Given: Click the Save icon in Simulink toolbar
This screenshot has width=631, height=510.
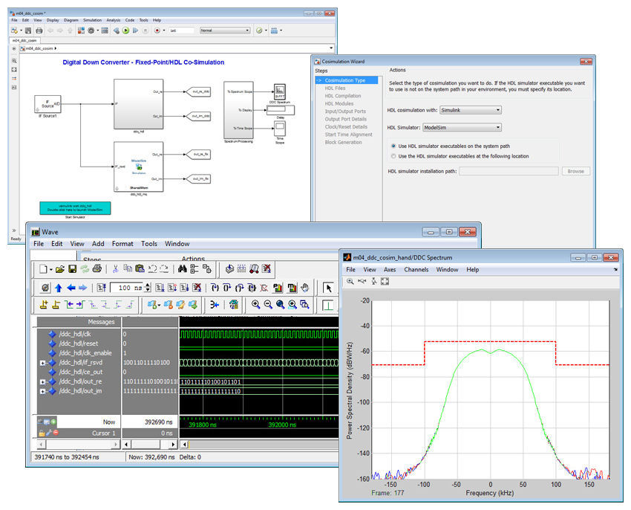Looking at the screenshot, I should (28, 30).
